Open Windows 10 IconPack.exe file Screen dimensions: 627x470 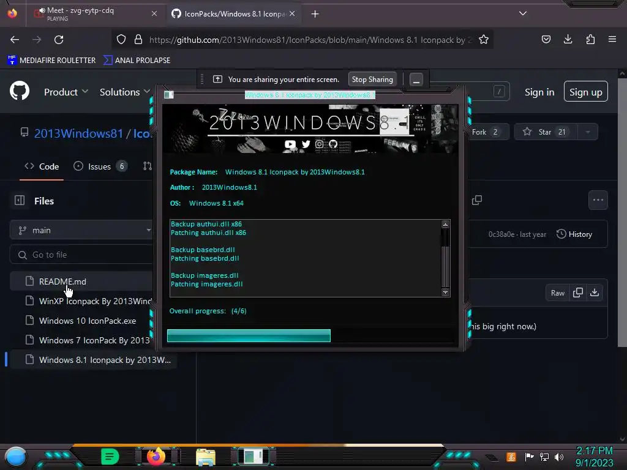81,321
